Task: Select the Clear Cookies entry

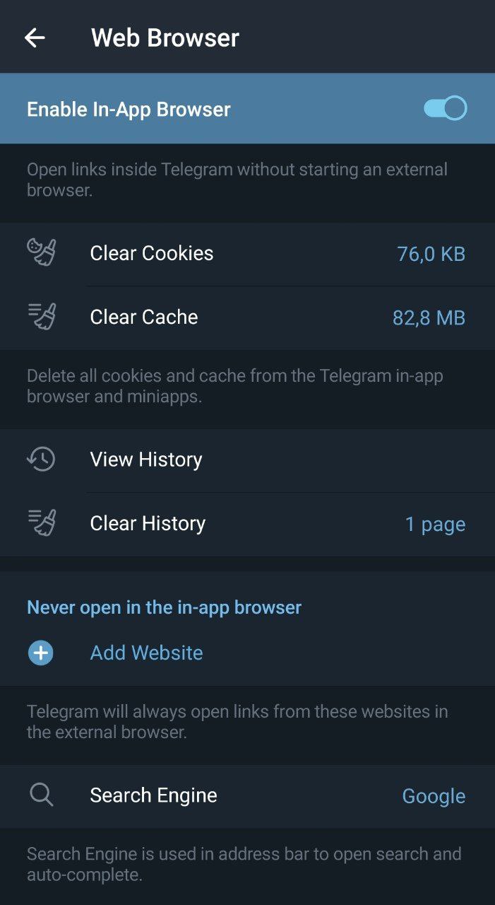Action: pos(152,253)
